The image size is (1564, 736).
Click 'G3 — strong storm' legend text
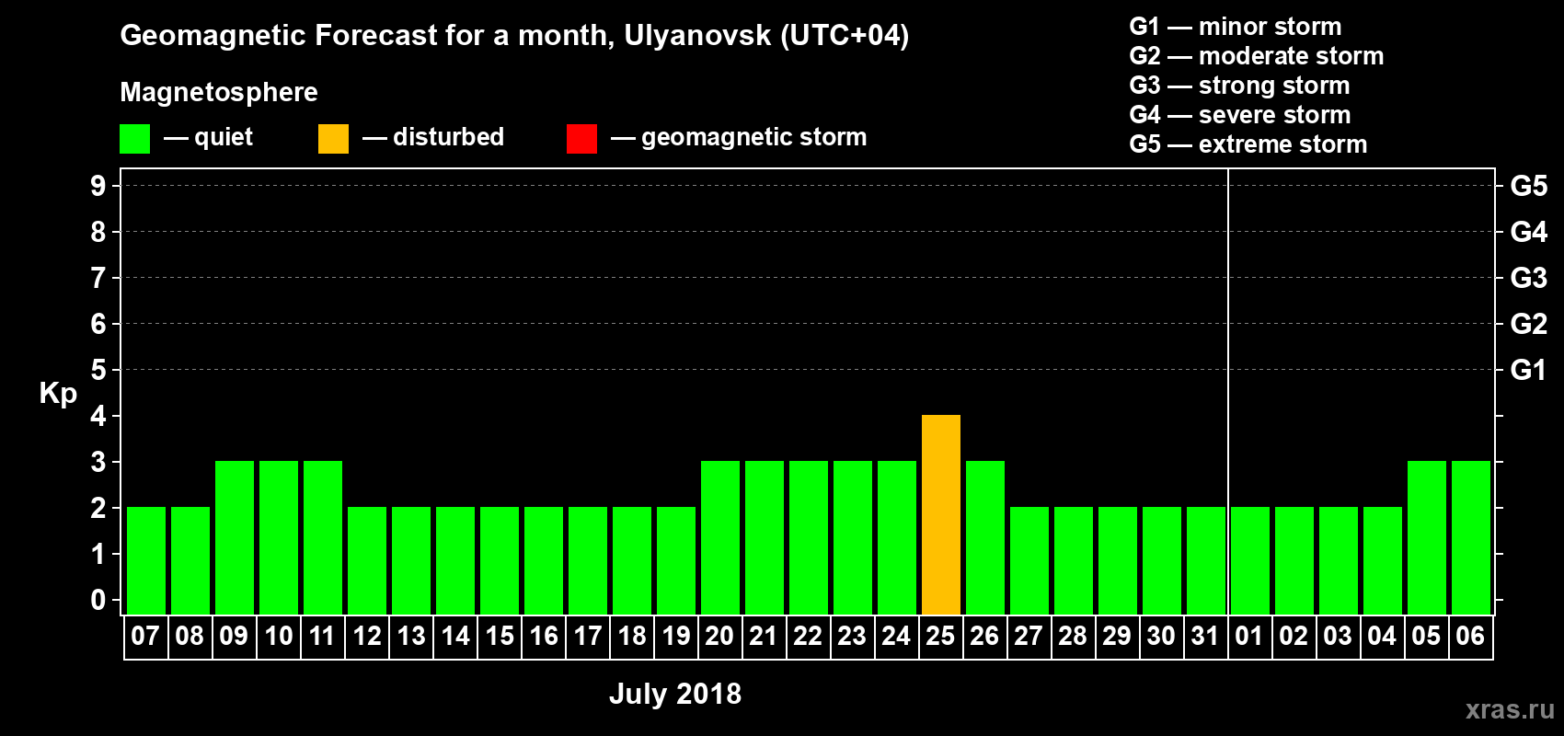click(x=1240, y=86)
